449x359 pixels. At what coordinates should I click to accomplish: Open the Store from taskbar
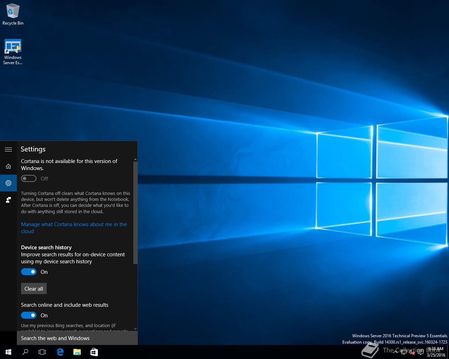click(x=94, y=352)
